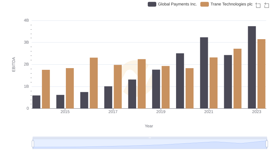Click the y-axis label 3B
The image size is (273, 157).
point(26,42)
